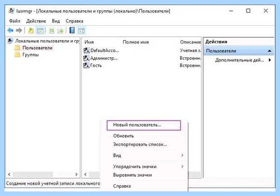The width and height of the screenshot is (280, 196).
Task: Minimize the lusrmgr window
Action: point(231,11)
